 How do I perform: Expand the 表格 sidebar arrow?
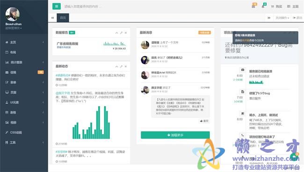coord(43,112)
